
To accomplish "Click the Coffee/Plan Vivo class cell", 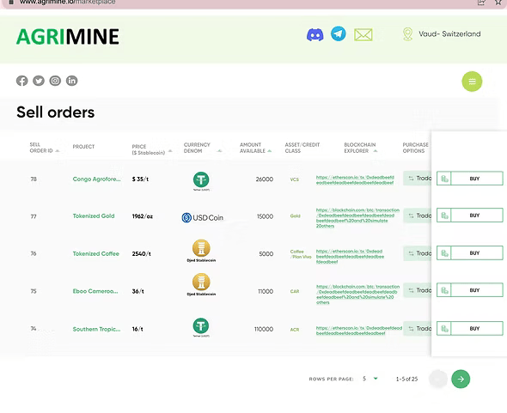I will [301, 254].
